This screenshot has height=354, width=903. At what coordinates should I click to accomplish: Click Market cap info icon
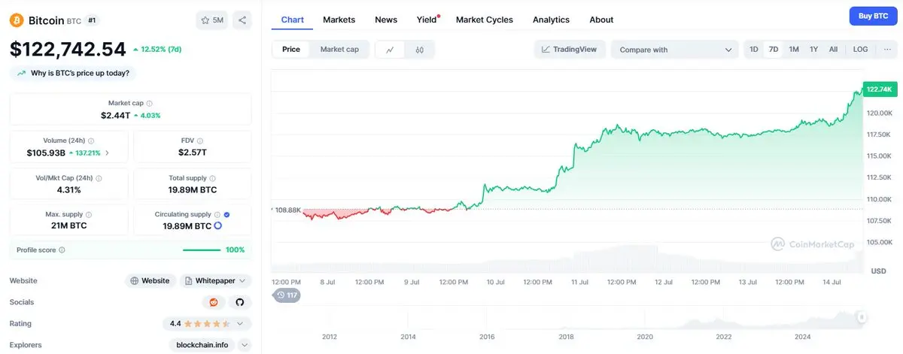tap(149, 103)
